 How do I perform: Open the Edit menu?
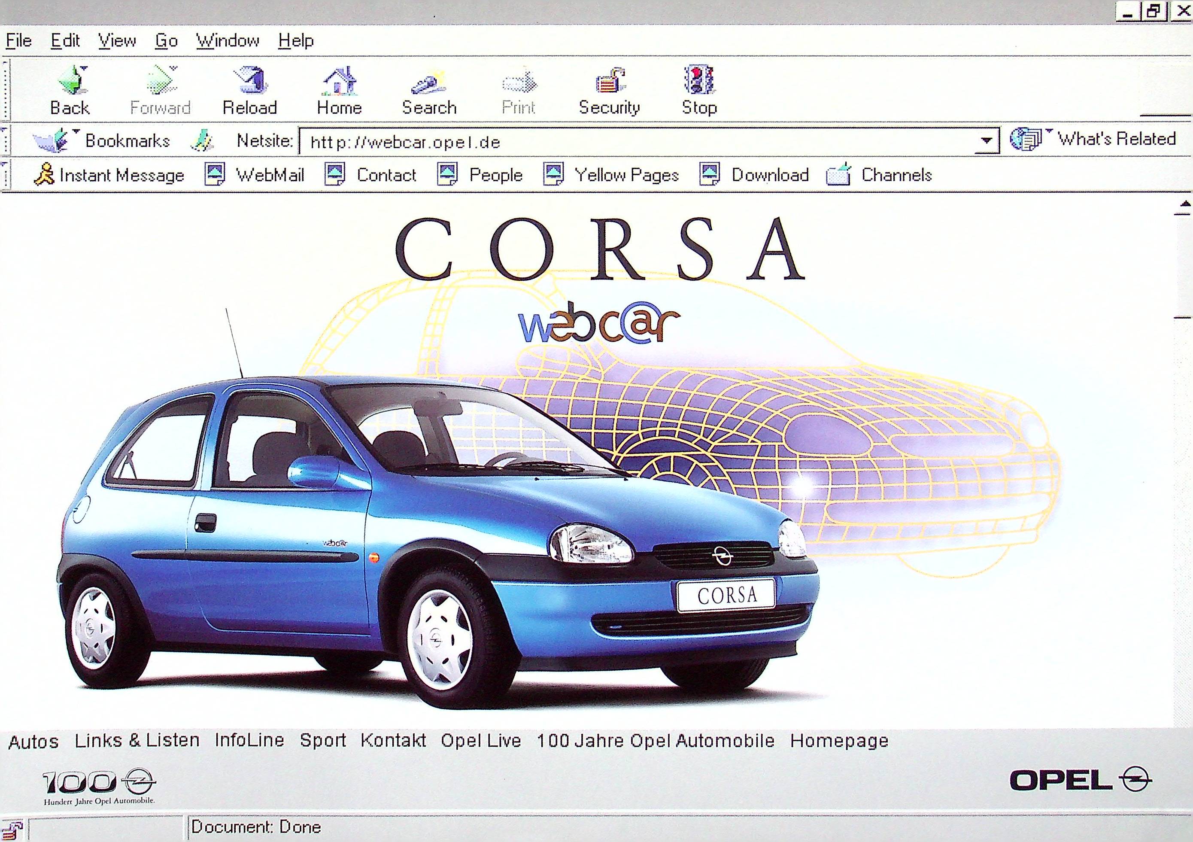click(65, 40)
